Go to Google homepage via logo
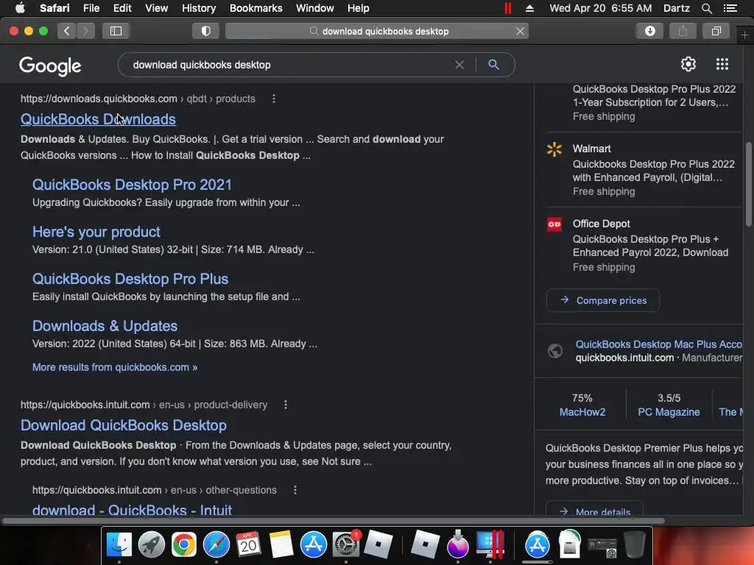Image resolution: width=754 pixels, height=565 pixels. tap(50, 65)
